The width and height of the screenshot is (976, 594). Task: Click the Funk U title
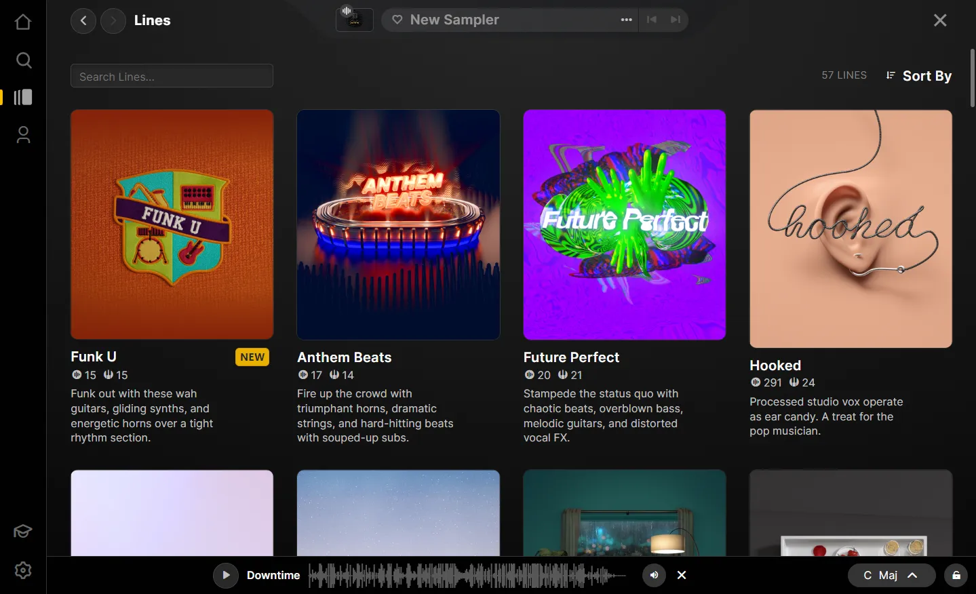coord(94,357)
